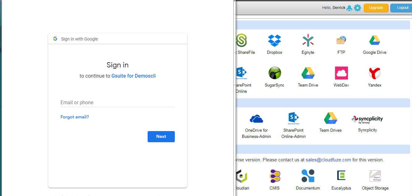Follow the Forgot email? link
This screenshot has height=196, width=412.
75,117
